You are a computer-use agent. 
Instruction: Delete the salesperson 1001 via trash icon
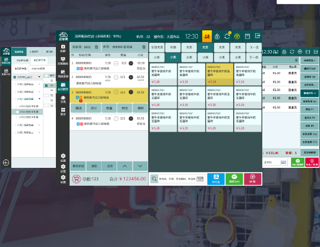click(x=96, y=47)
